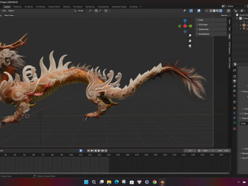Jump to the previous keyframe
The width and height of the screenshot is (248, 186).
[x=92, y=151]
